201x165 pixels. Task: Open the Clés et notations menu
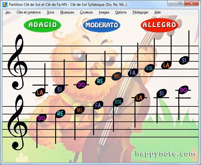(x=28, y=12)
